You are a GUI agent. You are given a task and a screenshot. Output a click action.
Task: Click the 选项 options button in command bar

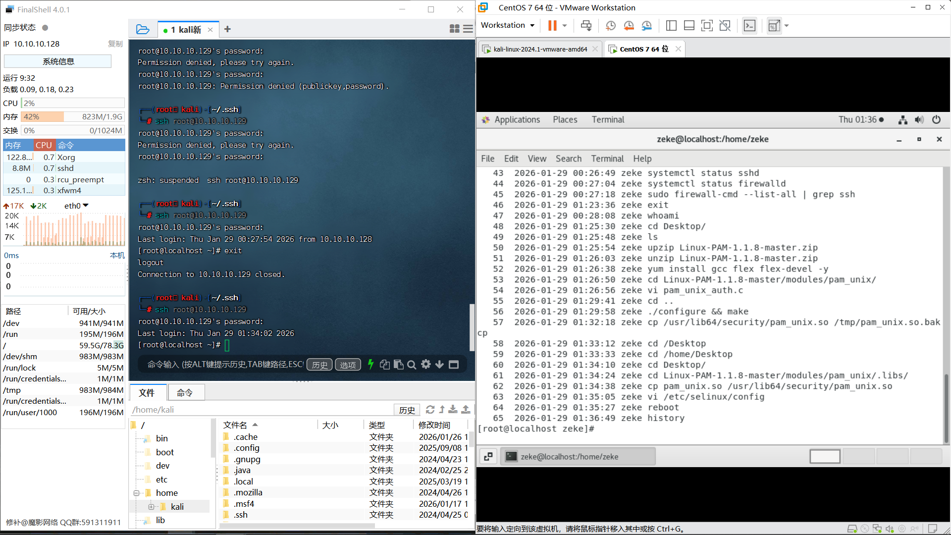click(348, 365)
